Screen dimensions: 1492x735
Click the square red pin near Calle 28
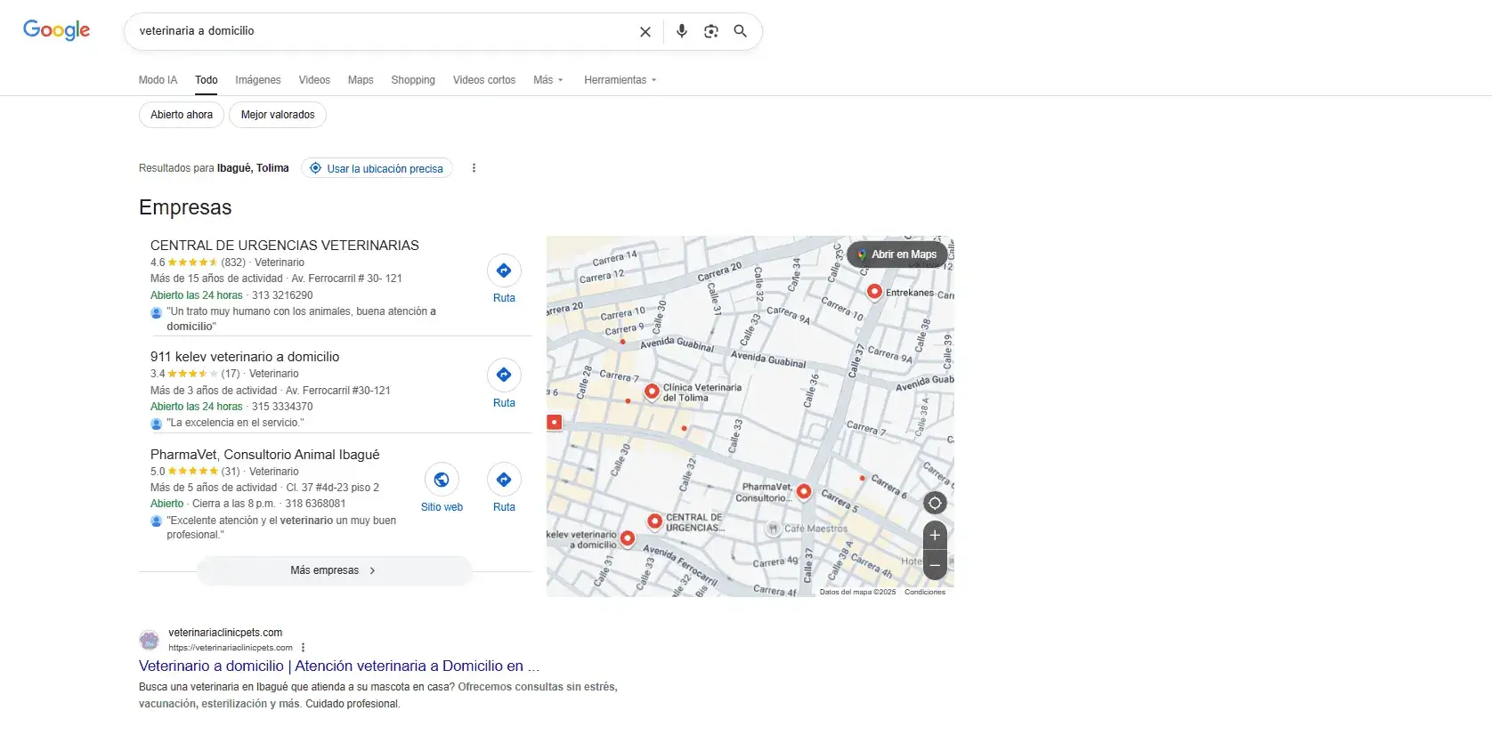point(555,422)
